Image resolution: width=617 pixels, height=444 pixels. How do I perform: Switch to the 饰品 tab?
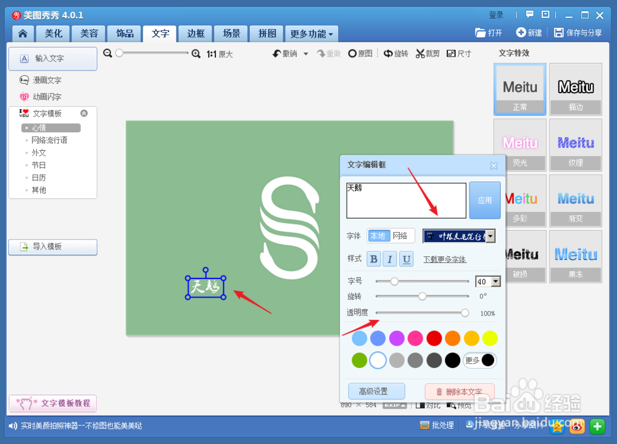125,33
